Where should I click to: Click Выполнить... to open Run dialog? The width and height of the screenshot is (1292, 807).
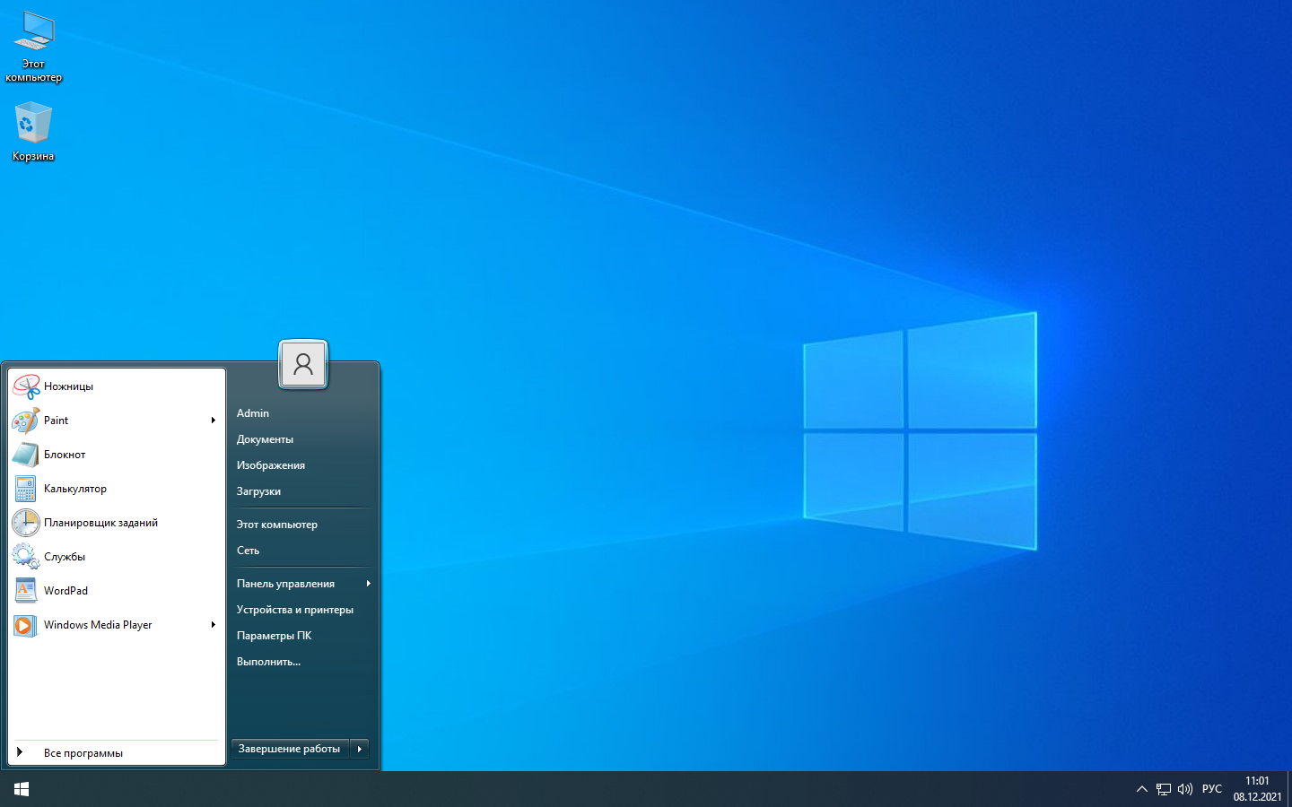[268, 662]
